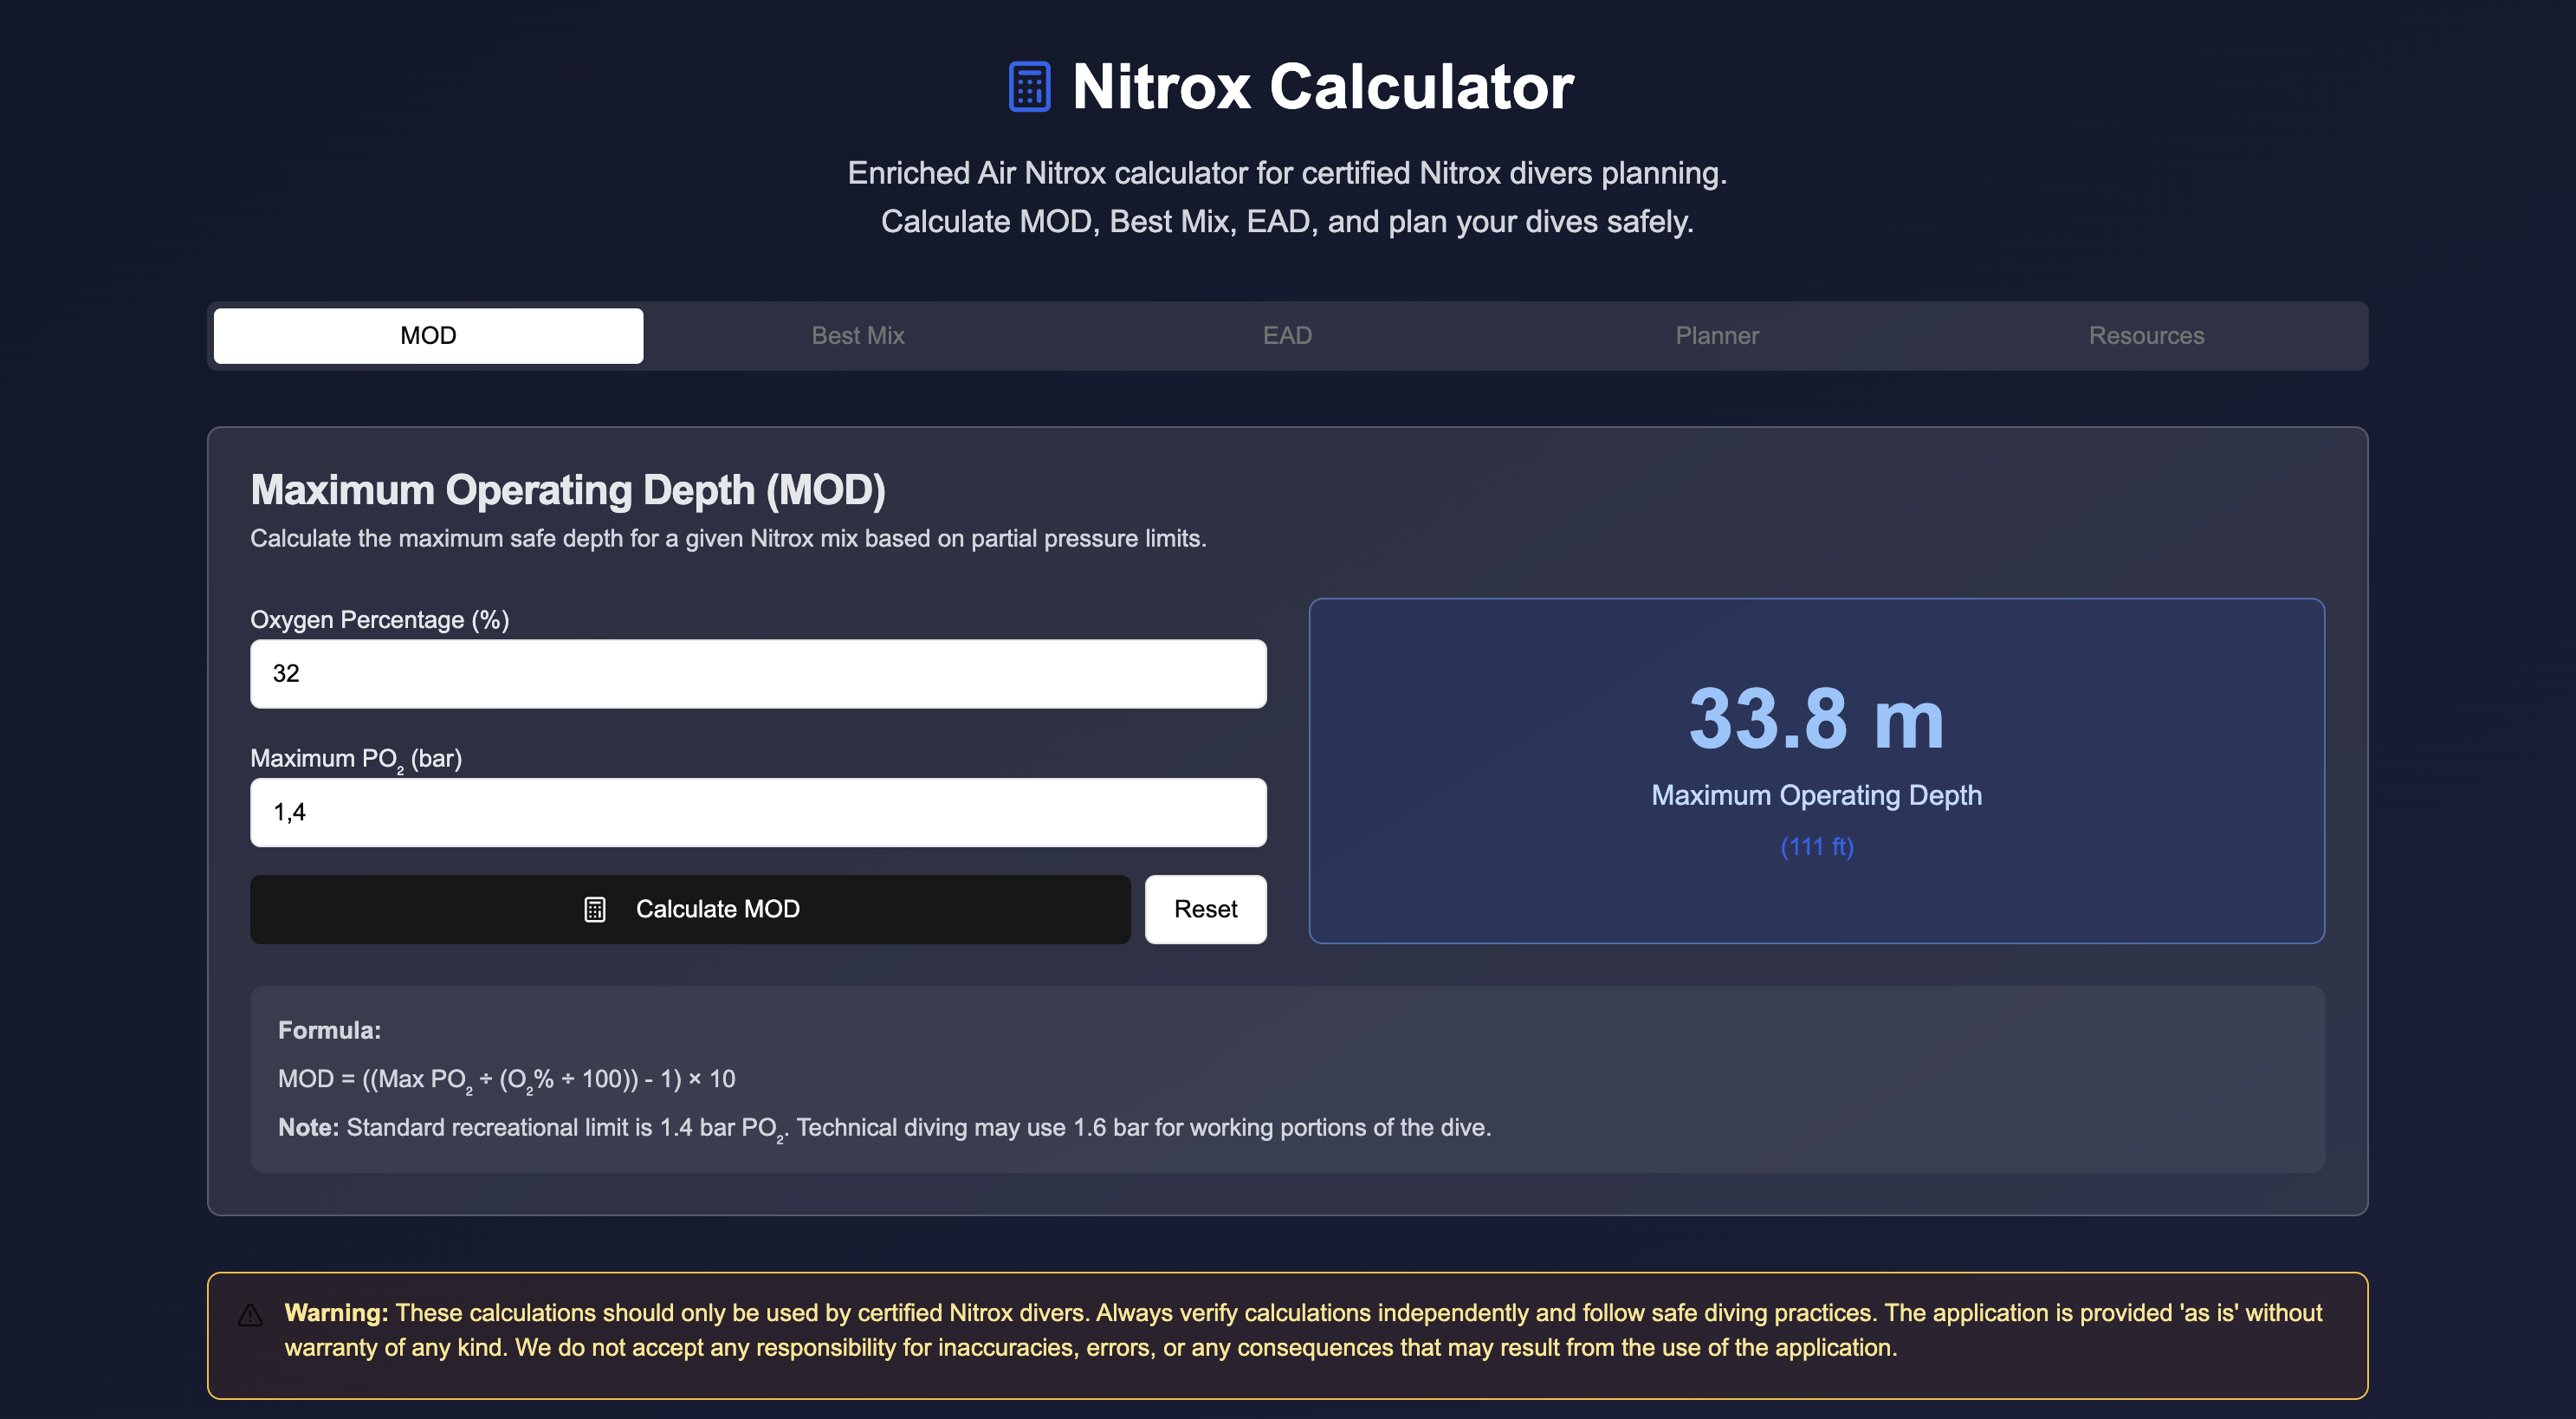The height and width of the screenshot is (1419, 2576).
Task: Select the value 32 in oxygen field
Action: tap(287, 673)
